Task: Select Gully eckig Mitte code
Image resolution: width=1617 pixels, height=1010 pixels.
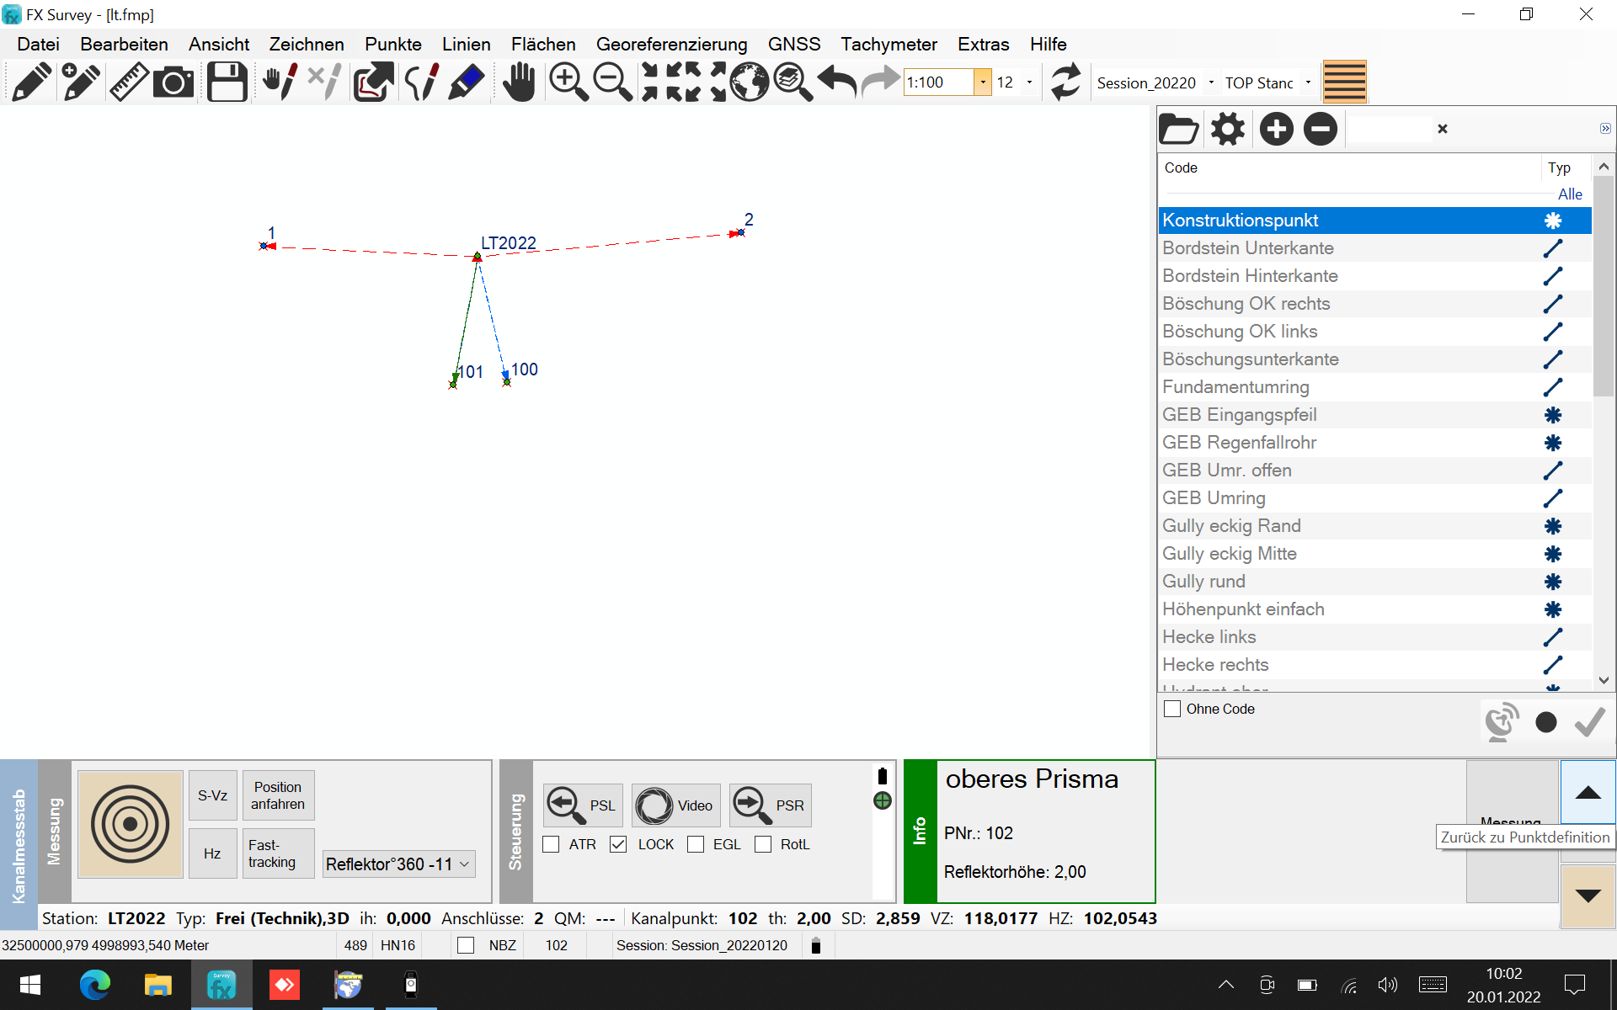Action: [x=1230, y=554]
